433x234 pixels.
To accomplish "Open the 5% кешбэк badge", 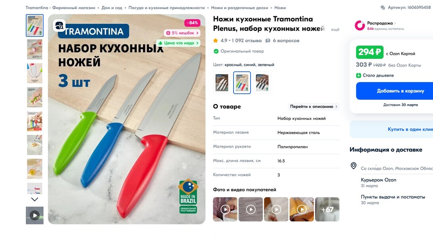I will point(182,33).
